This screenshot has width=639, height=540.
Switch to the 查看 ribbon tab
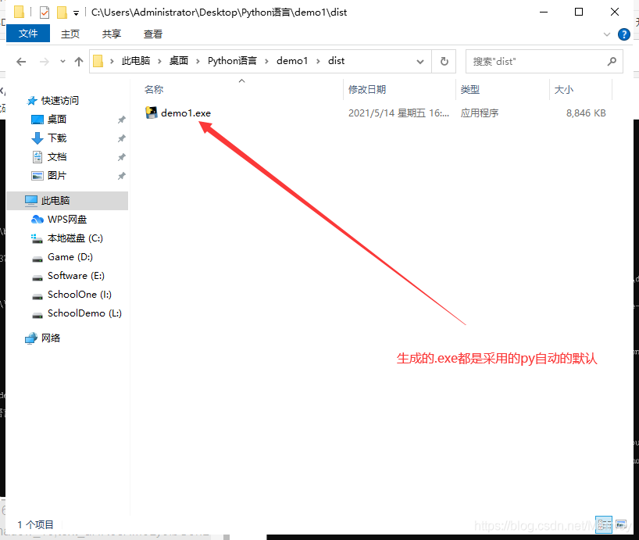152,34
